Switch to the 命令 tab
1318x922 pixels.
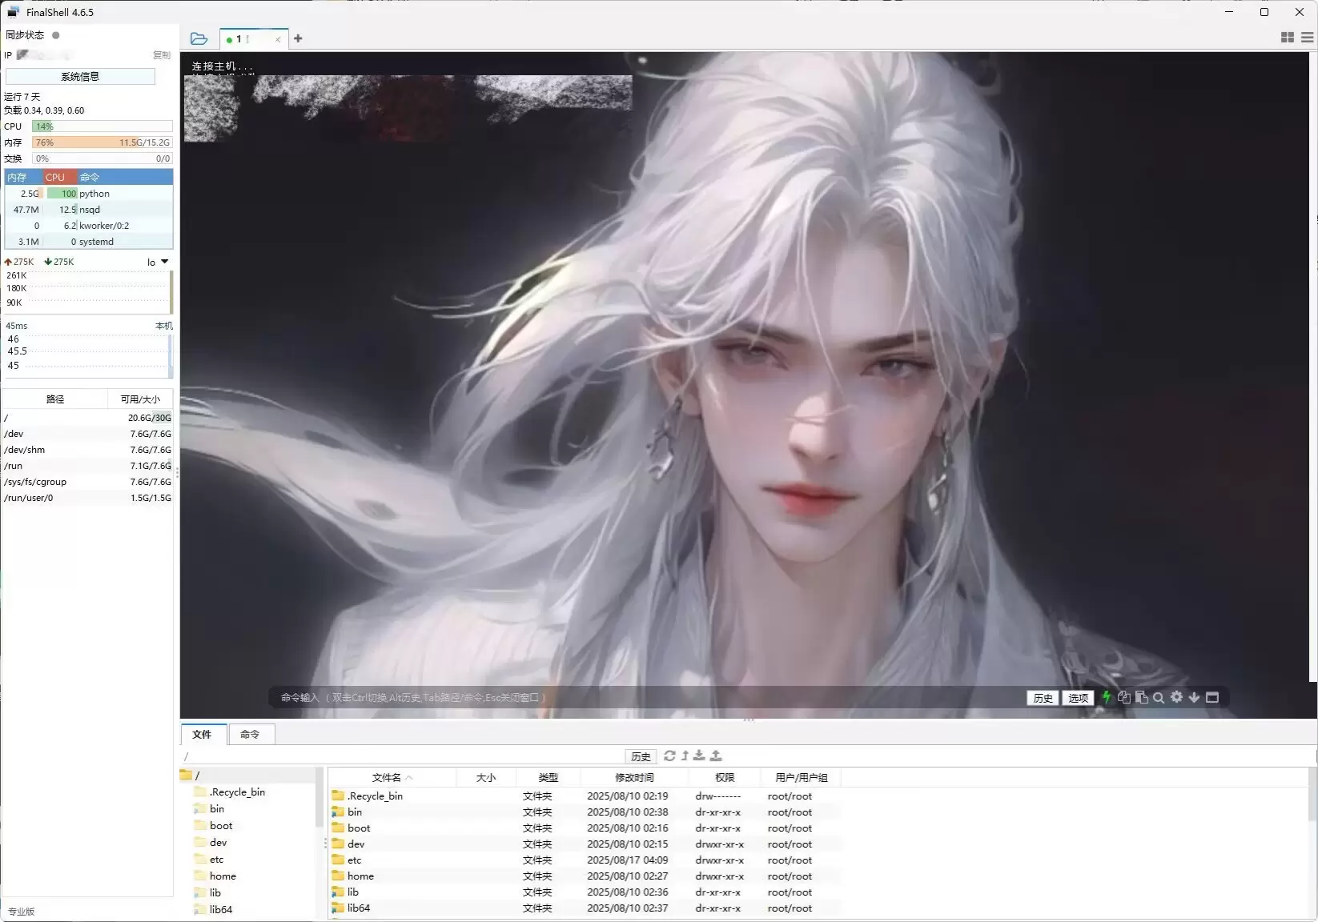(250, 734)
